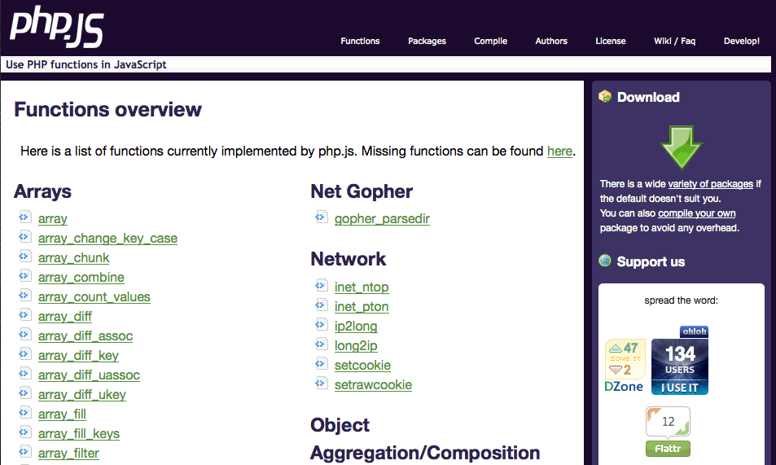Open the ip2long function link
The height and width of the screenshot is (465, 776).
coord(356,327)
